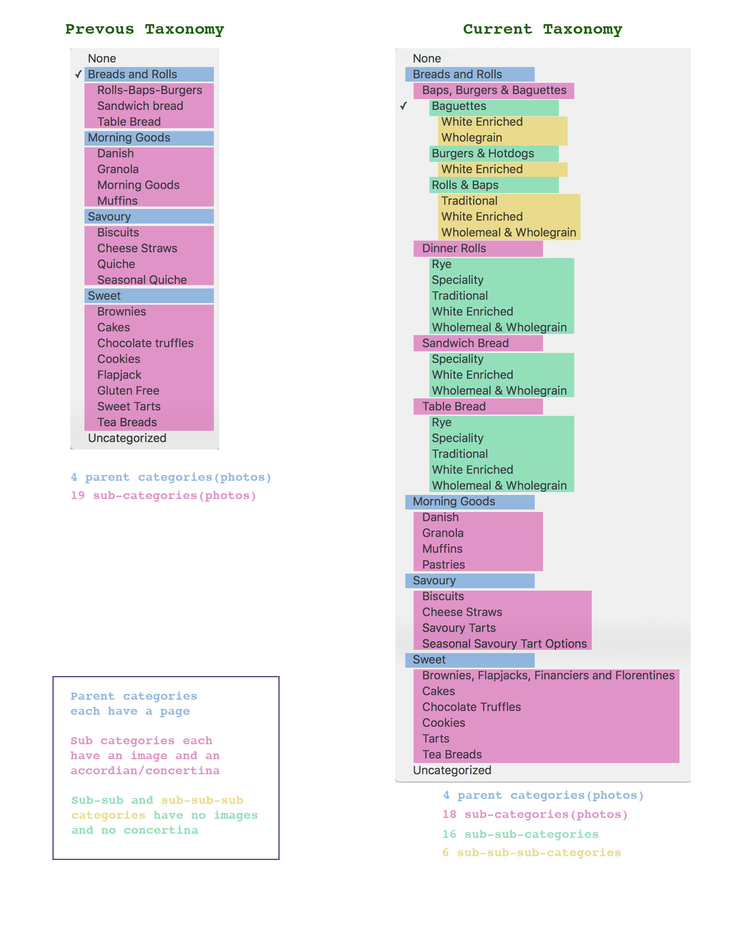Pick 'Uncategorized' in Previous Taxonomy
Image resolution: width=749 pixels, height=947 pixels.
point(127,438)
